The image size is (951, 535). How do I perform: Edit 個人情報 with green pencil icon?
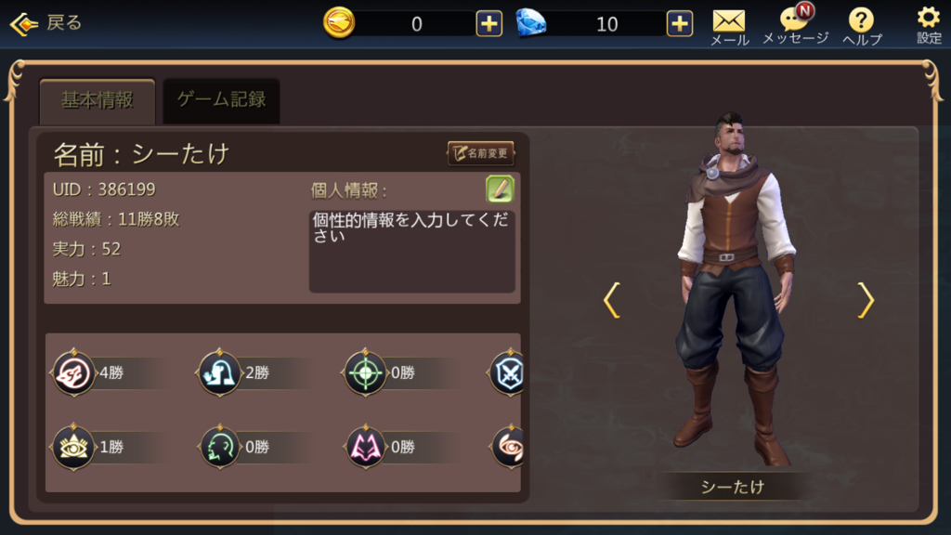point(500,189)
